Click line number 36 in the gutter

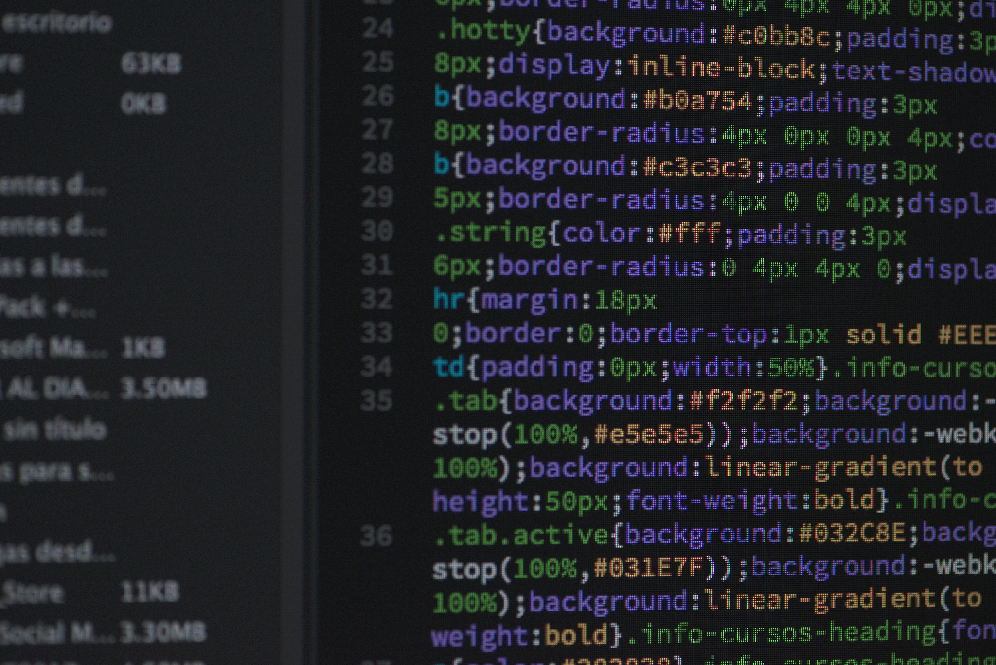tap(376, 536)
